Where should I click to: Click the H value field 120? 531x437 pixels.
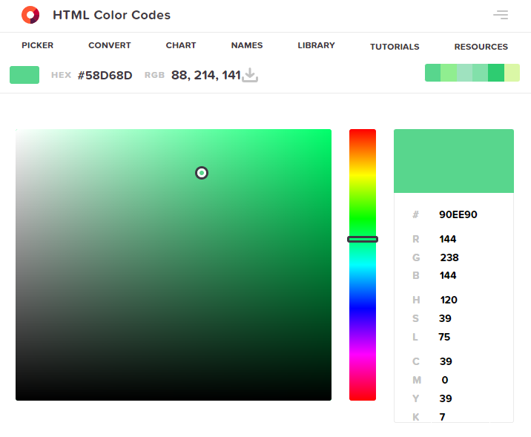(449, 300)
